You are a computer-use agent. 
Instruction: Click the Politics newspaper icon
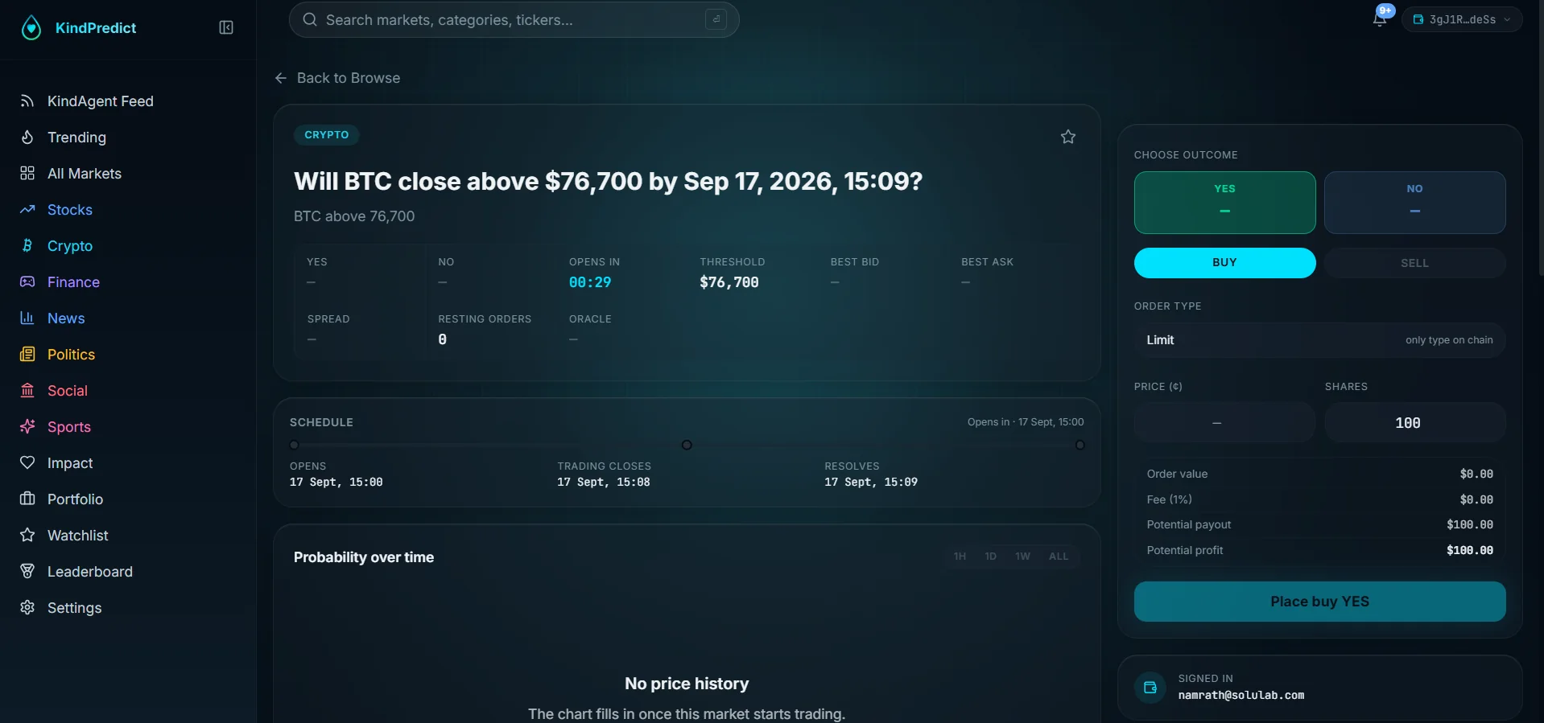tap(27, 355)
